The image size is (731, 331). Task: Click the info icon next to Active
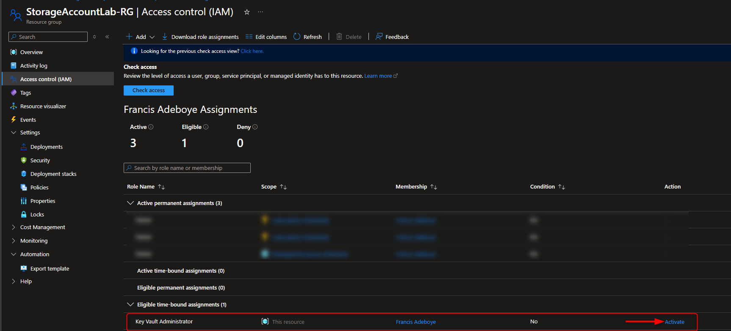pos(151,127)
